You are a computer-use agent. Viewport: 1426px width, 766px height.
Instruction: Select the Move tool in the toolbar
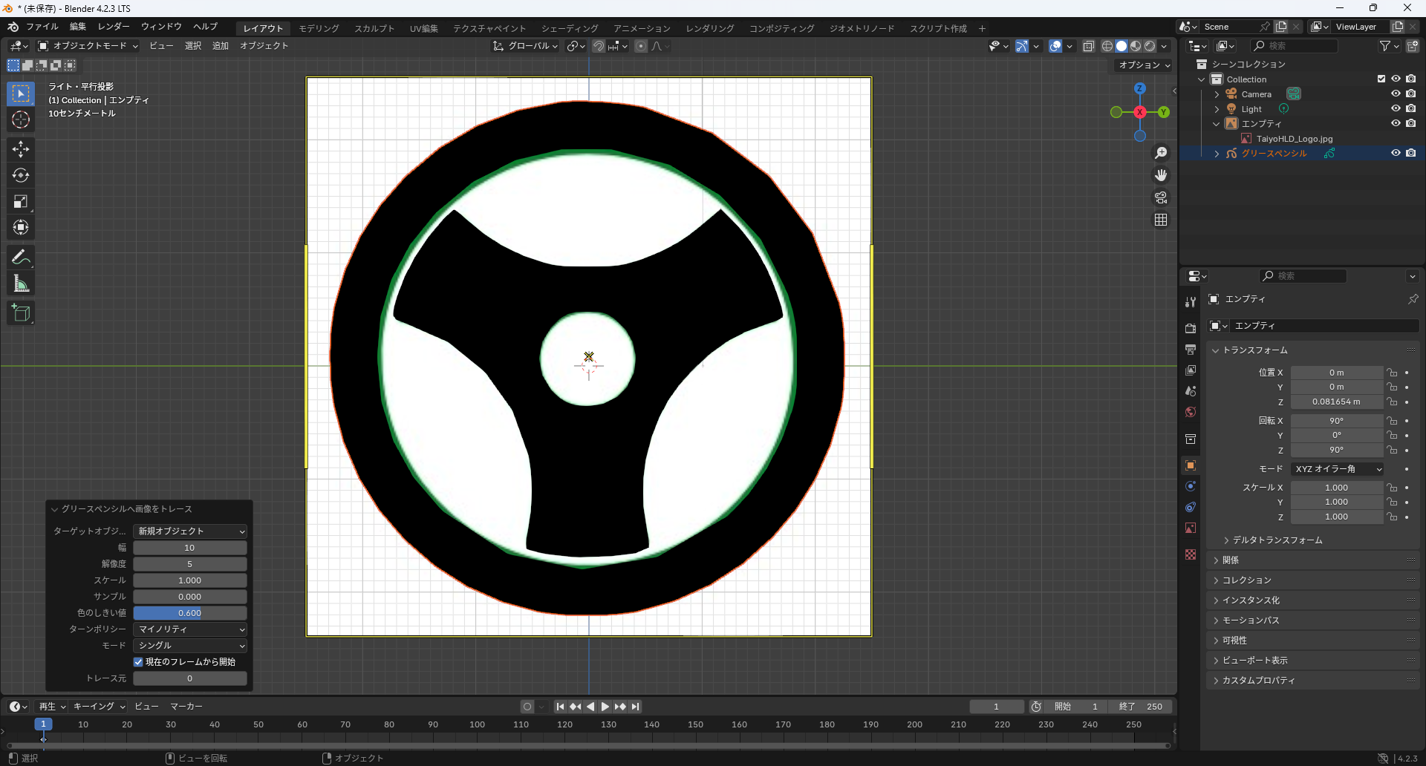click(21, 149)
